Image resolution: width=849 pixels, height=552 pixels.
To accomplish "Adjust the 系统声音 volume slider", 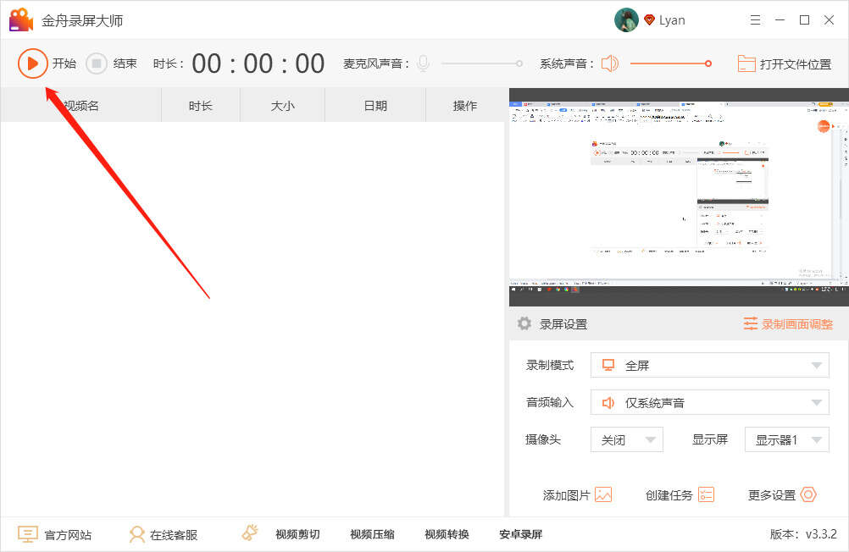I will coord(670,63).
